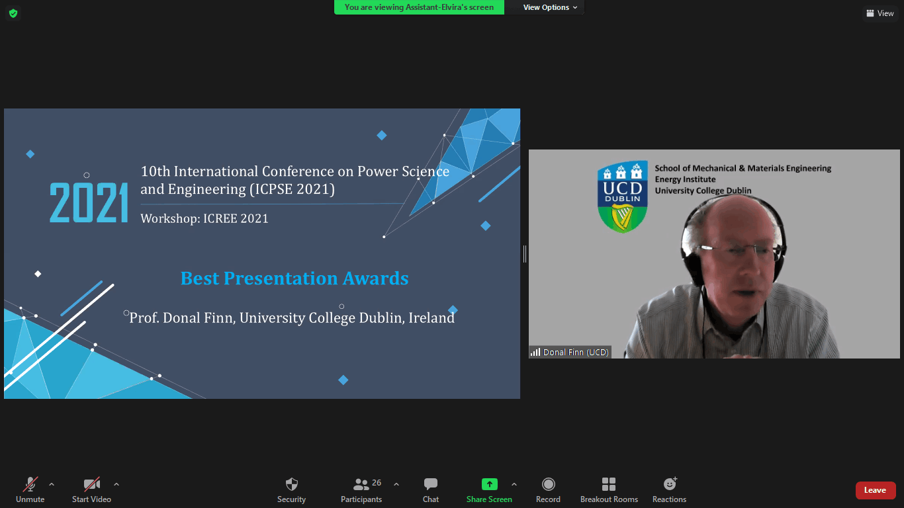
Task: Click the 'Workshop: ICREE 2021' text
Action: (204, 218)
